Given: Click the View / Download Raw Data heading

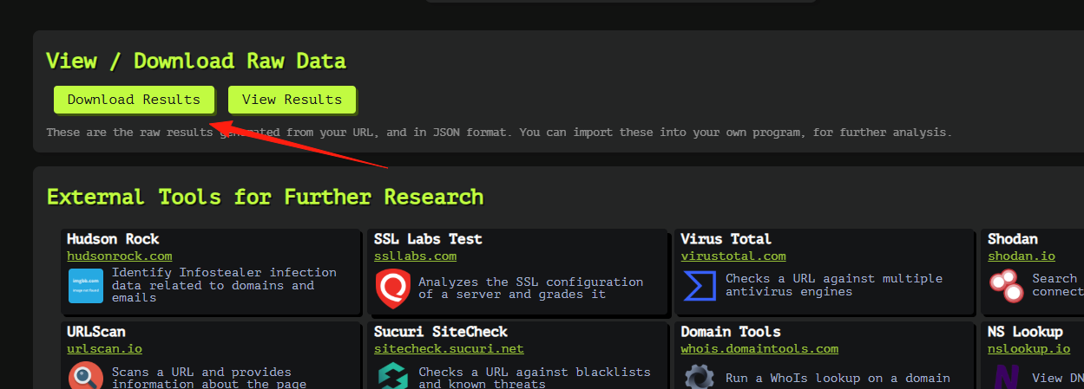Looking at the screenshot, I should (x=196, y=61).
